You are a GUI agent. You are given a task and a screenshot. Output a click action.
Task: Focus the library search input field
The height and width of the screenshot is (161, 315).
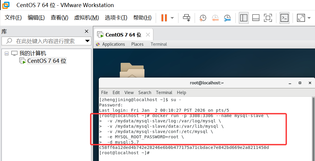pos(46,41)
